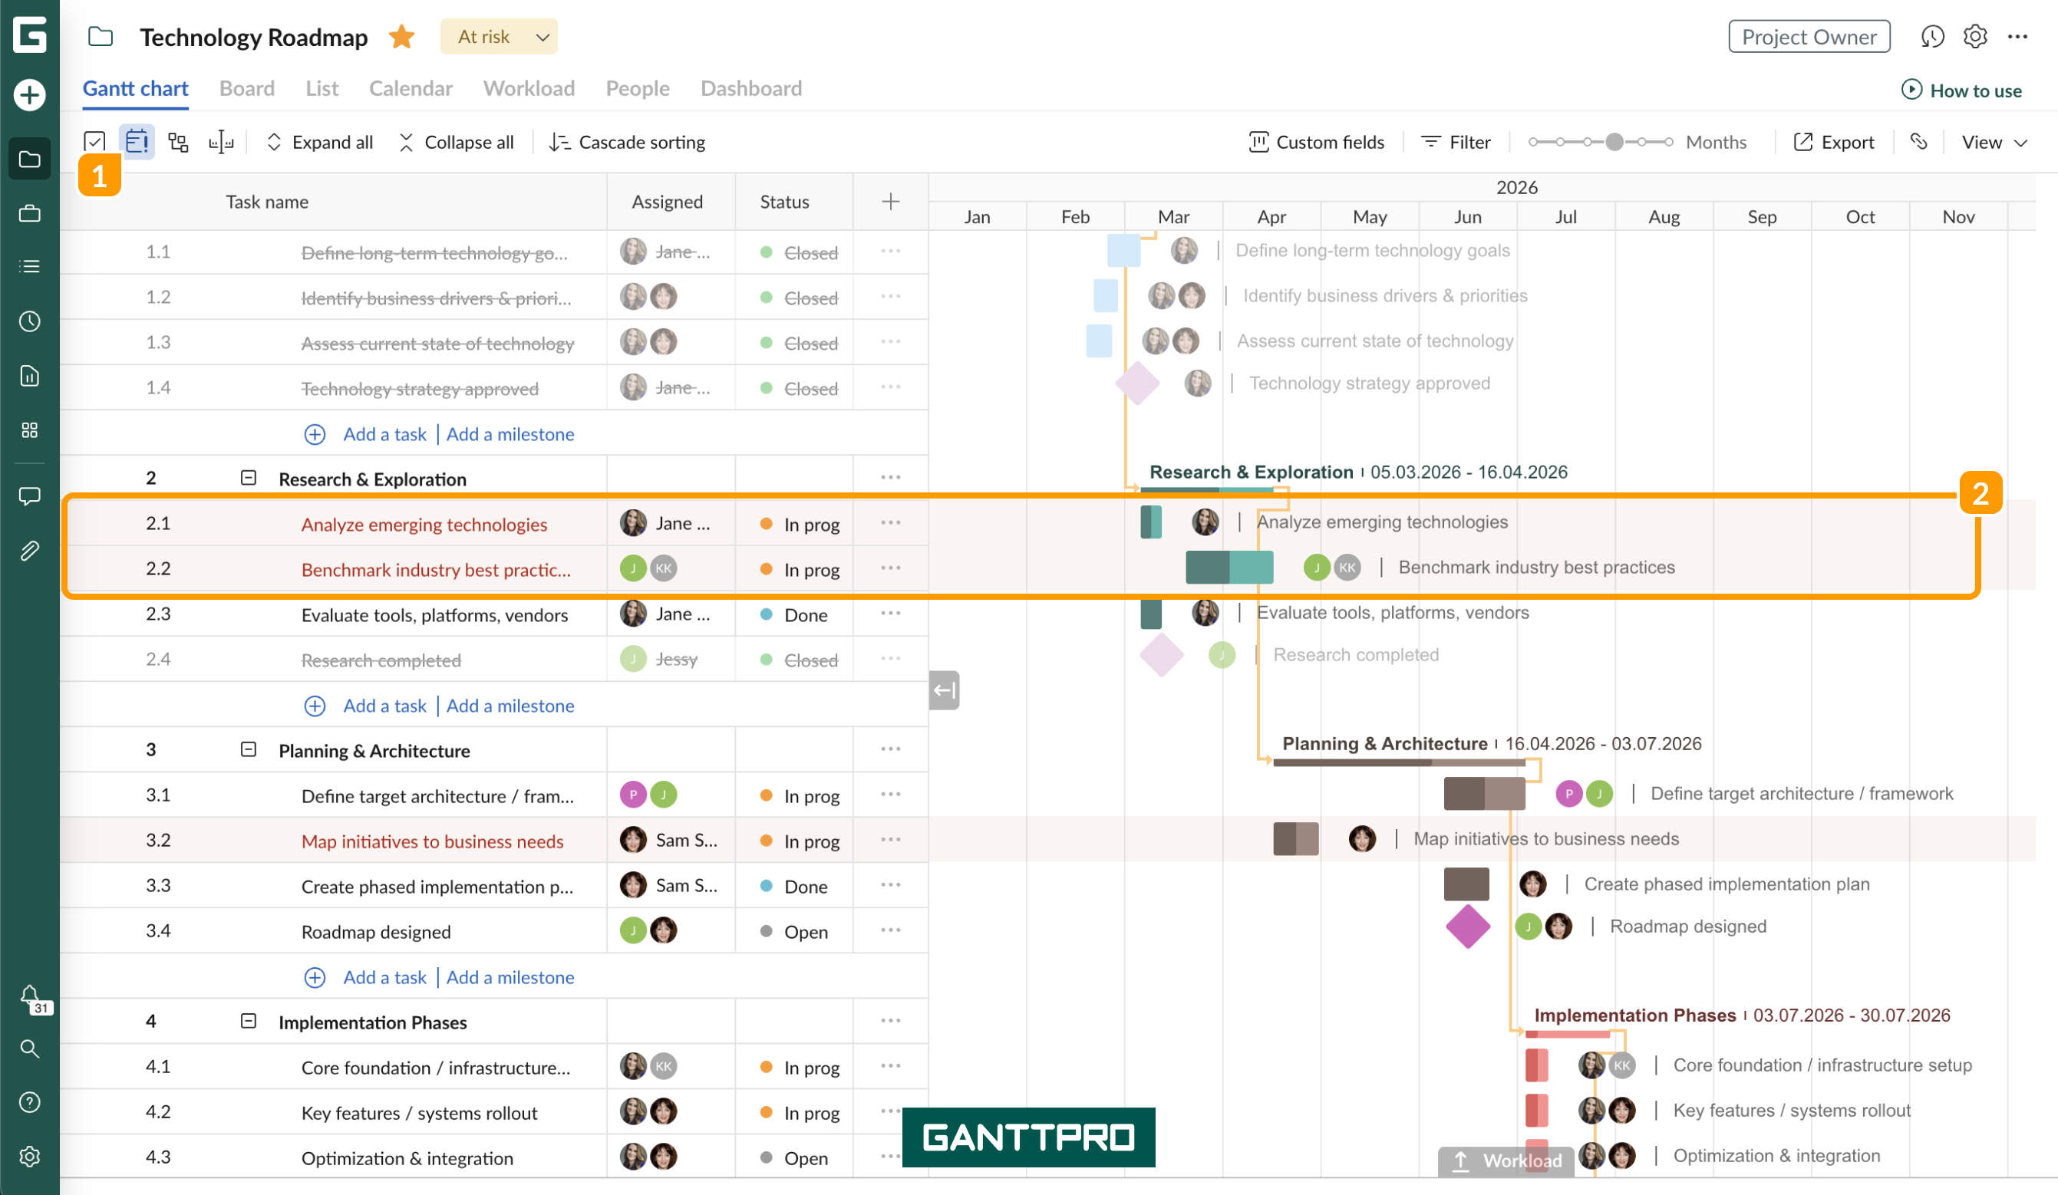Image resolution: width=2058 pixels, height=1195 pixels.
Task: Click the green plus create button in sidebar
Action: pyautogui.click(x=29, y=94)
